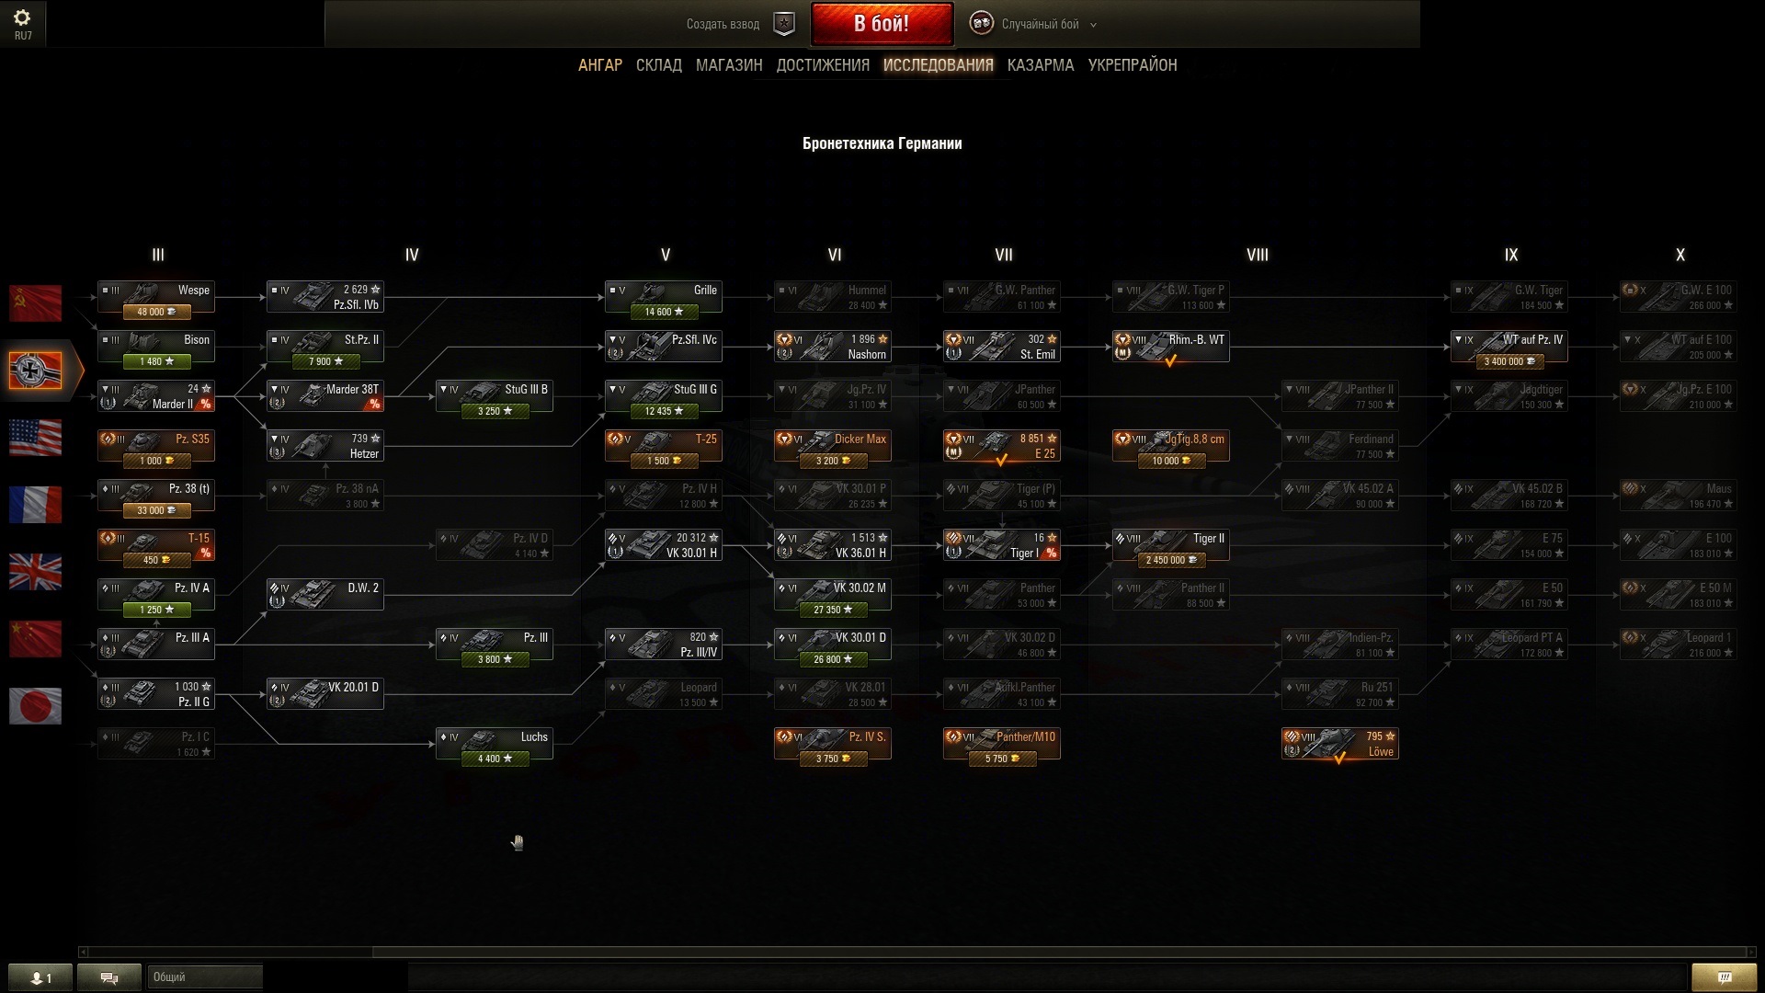Switch to the МАГАЗИН tab
Screen dimensions: 1765x993
pyautogui.click(x=729, y=65)
